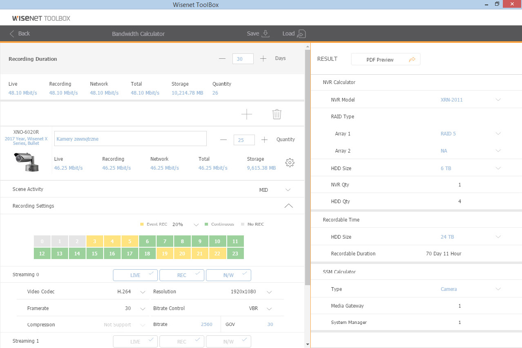Open XNO-6020R camera settings gear
Screen dimensions: 522x348
click(x=290, y=163)
